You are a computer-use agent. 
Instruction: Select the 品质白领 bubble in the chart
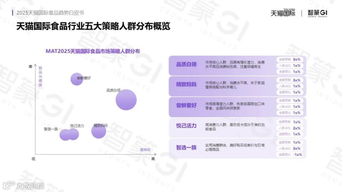tap(126, 99)
